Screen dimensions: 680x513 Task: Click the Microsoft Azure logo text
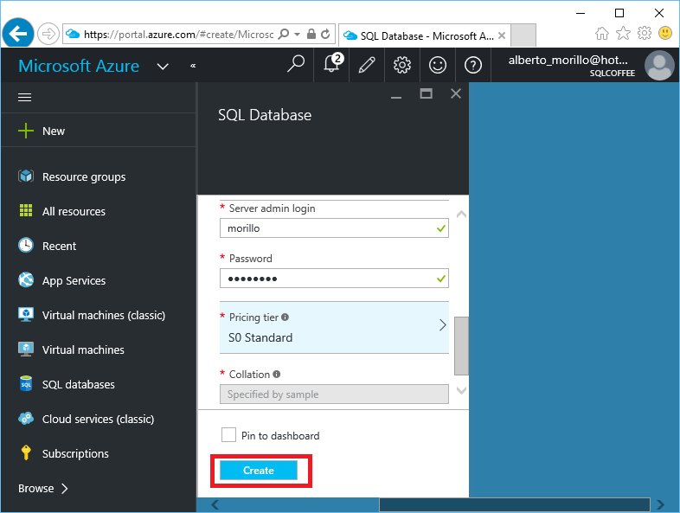[x=79, y=66]
